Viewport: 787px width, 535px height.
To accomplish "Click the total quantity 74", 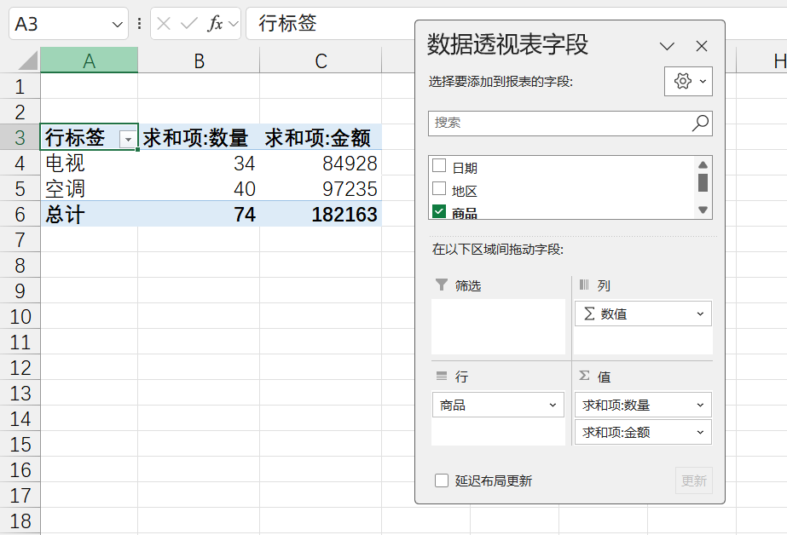I will pyautogui.click(x=200, y=214).
